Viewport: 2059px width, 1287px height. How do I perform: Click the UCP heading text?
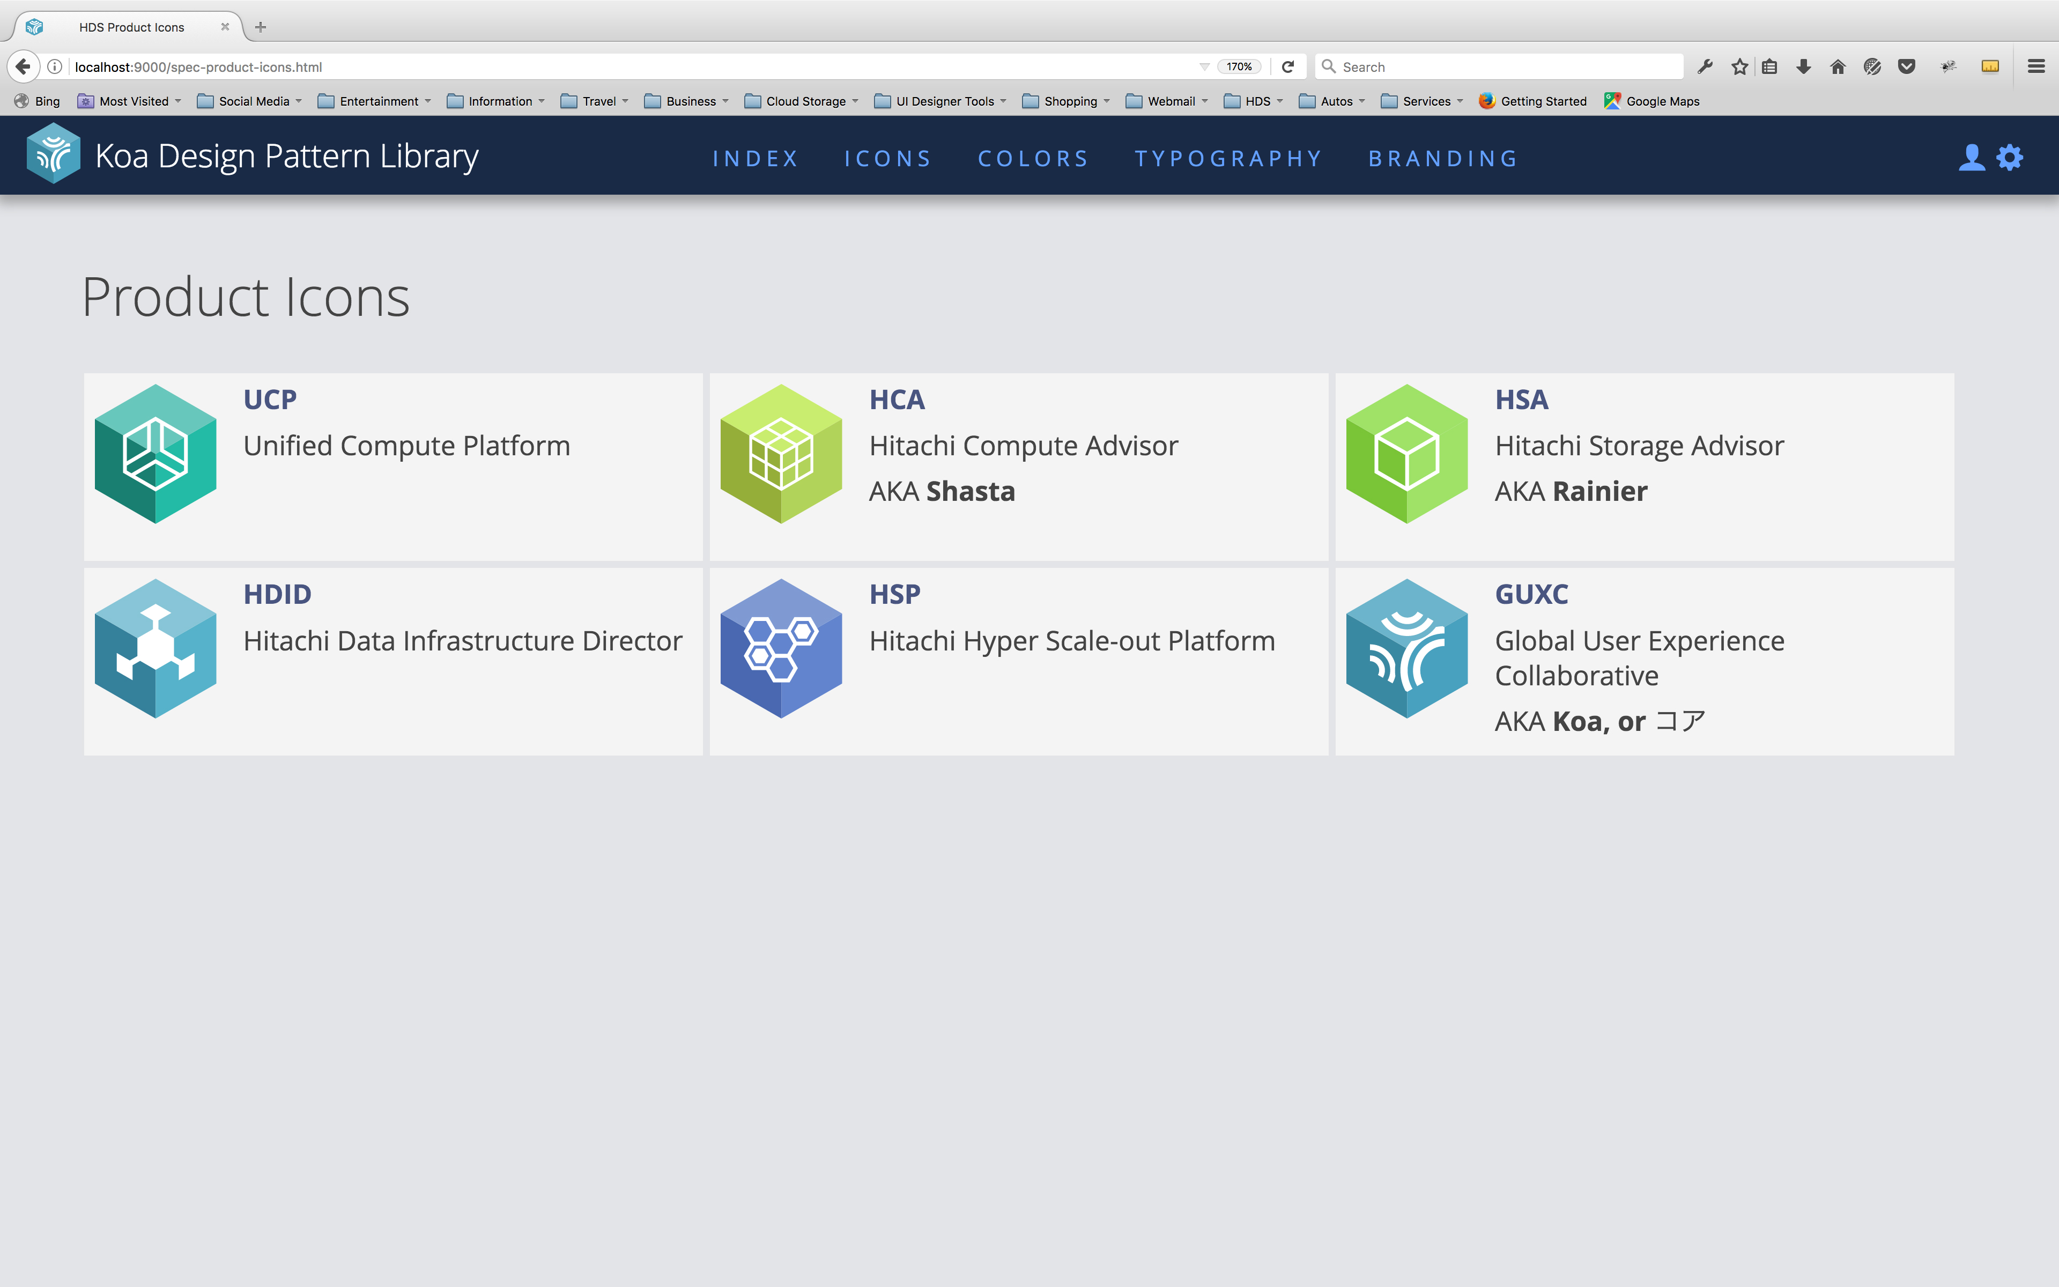coord(270,399)
